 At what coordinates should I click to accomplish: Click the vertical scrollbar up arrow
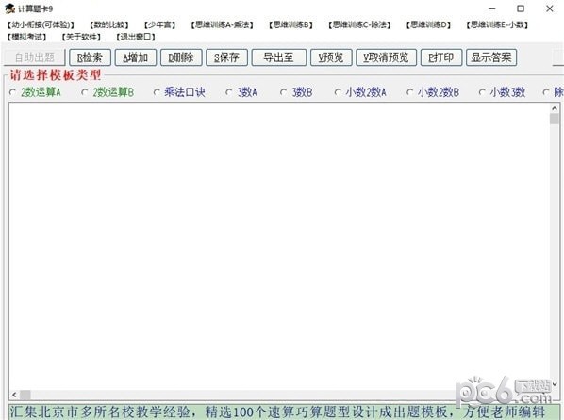point(555,108)
